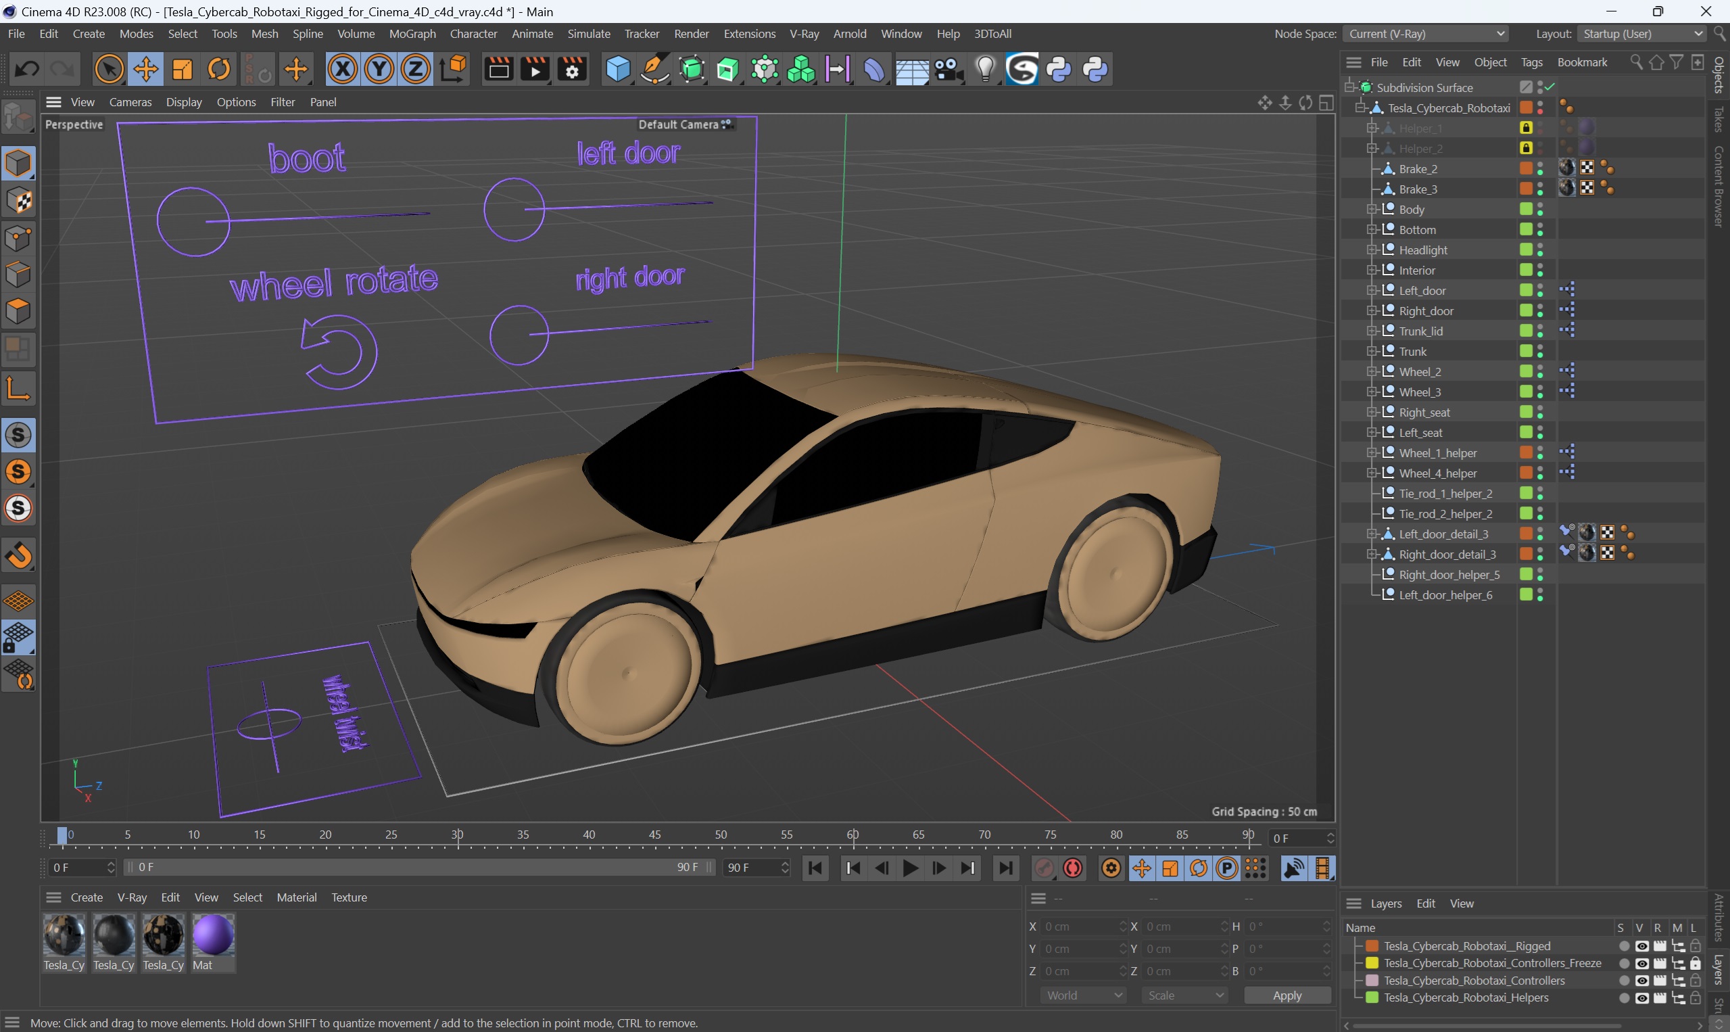
Task: Activate the Move tool in toolbar
Action: tap(146, 70)
